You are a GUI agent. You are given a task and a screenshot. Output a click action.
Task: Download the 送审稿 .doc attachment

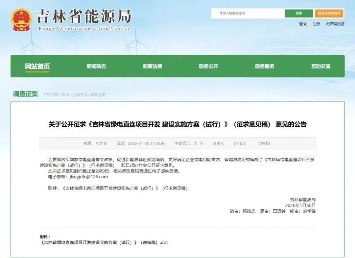click(104, 243)
